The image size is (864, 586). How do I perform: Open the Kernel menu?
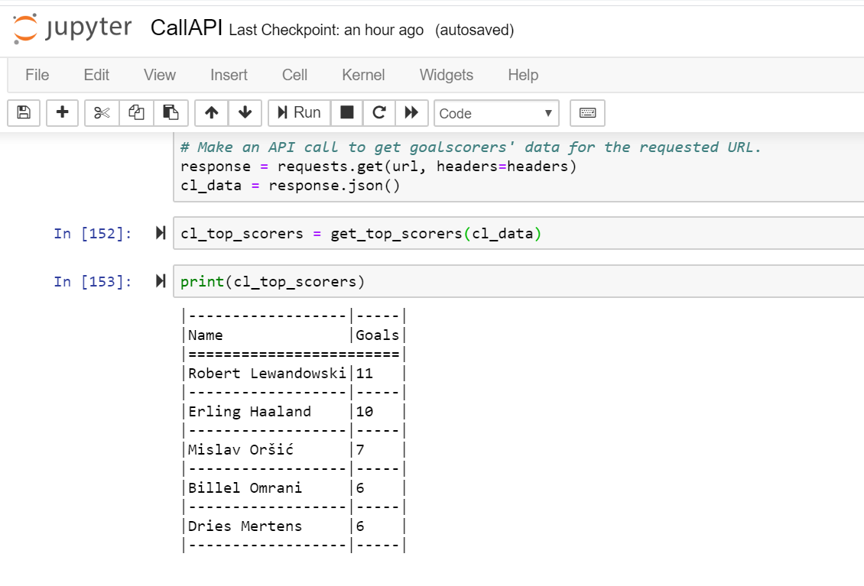pyautogui.click(x=362, y=75)
